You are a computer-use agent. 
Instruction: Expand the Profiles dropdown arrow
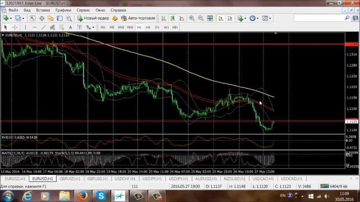point(23,19)
